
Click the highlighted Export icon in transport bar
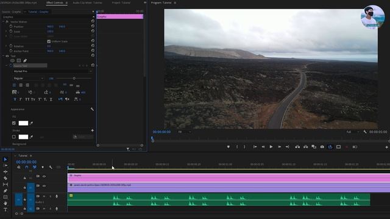point(330,147)
